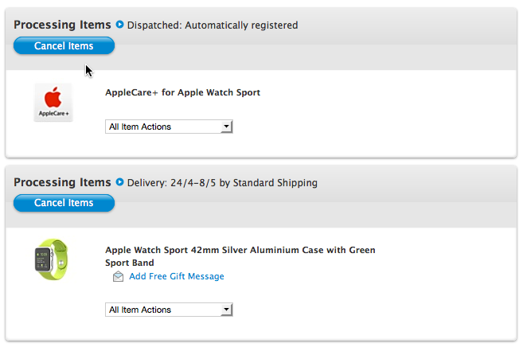Click the blue arrow icon beside Dispatched status
This screenshot has height=347, width=523.
coord(119,25)
